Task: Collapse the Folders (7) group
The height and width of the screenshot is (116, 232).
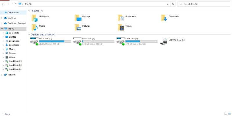Action: [x=29, y=11]
